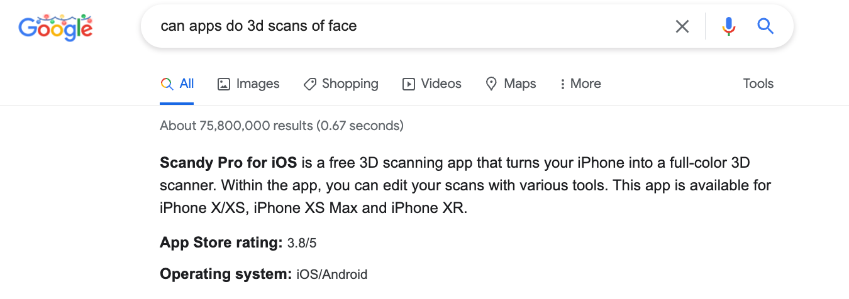
Task: Switch to the Images tab
Action: click(x=248, y=84)
